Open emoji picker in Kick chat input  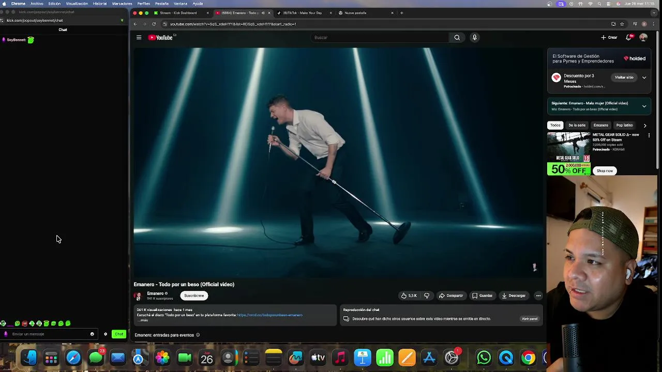click(92, 334)
